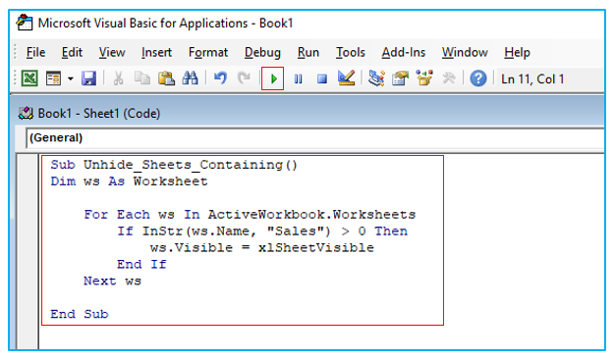The image size is (614, 360).
Task: Toggle Design Mode icon
Action: [346, 78]
